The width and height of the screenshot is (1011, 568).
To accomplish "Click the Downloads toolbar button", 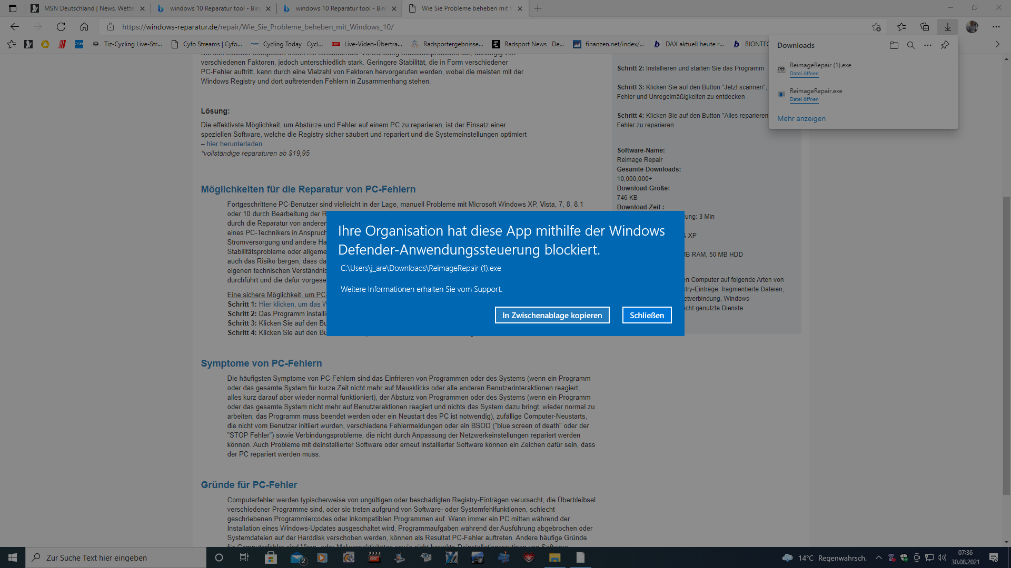I will click(948, 27).
